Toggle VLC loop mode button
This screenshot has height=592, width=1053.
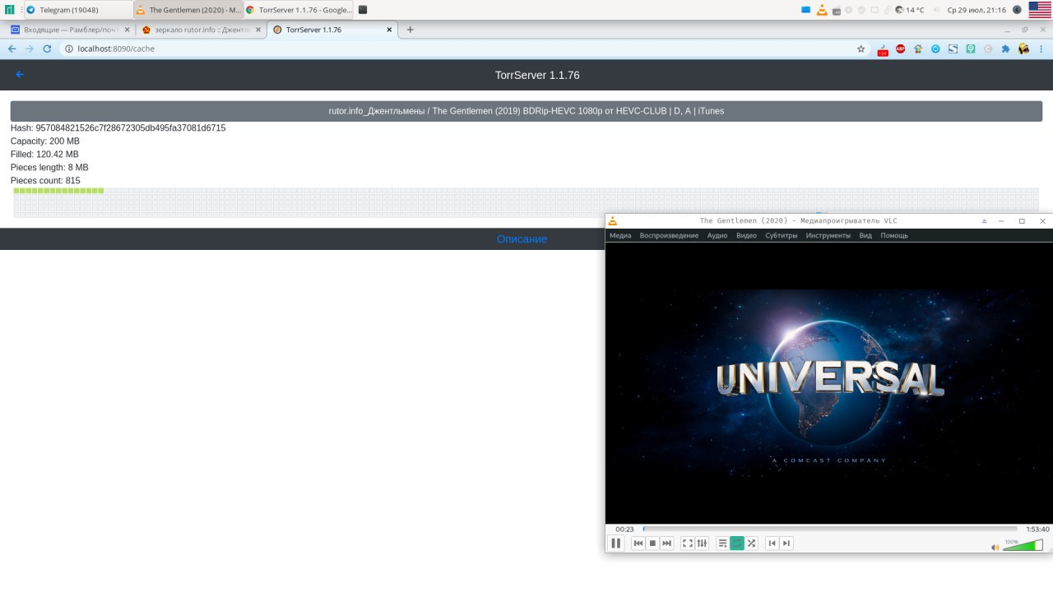[x=737, y=543]
